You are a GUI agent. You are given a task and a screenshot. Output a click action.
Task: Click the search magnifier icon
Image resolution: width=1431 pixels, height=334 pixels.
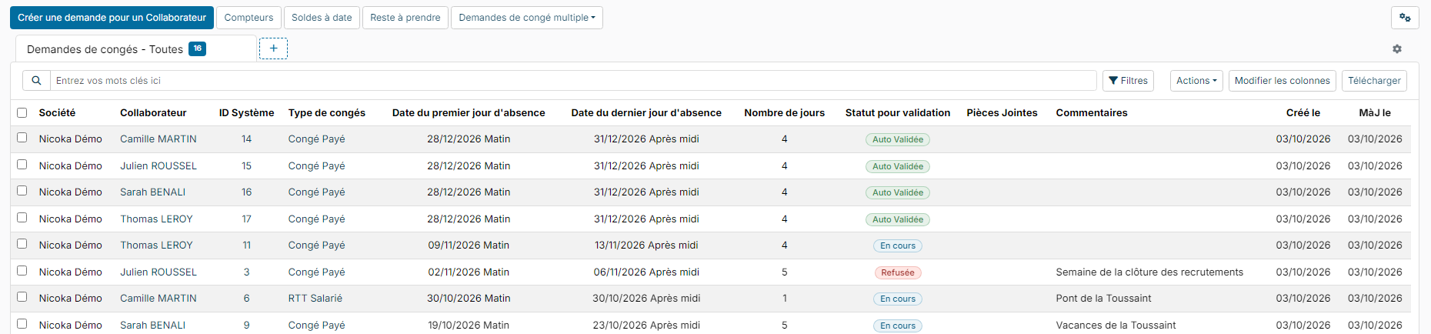tap(36, 81)
